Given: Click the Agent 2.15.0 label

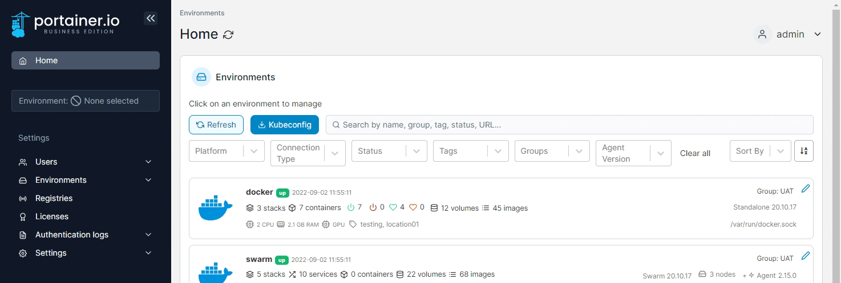Looking at the screenshot, I should [777, 276].
